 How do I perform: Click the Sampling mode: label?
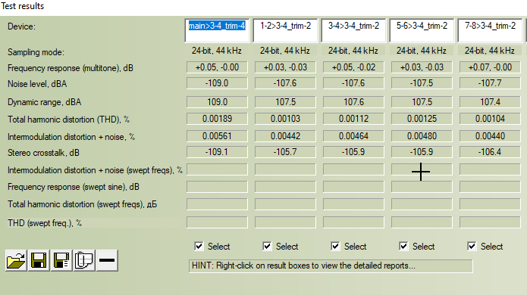36,52
